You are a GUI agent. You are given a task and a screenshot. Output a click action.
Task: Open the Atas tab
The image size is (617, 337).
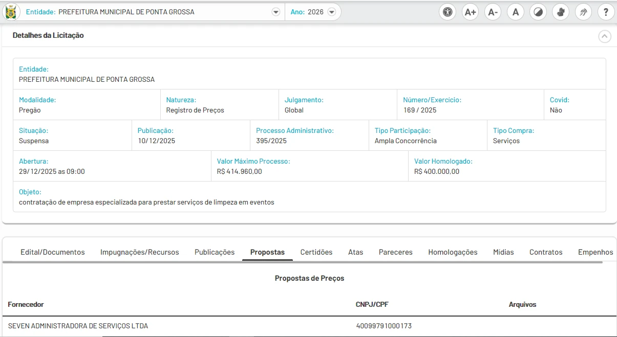(x=355, y=252)
